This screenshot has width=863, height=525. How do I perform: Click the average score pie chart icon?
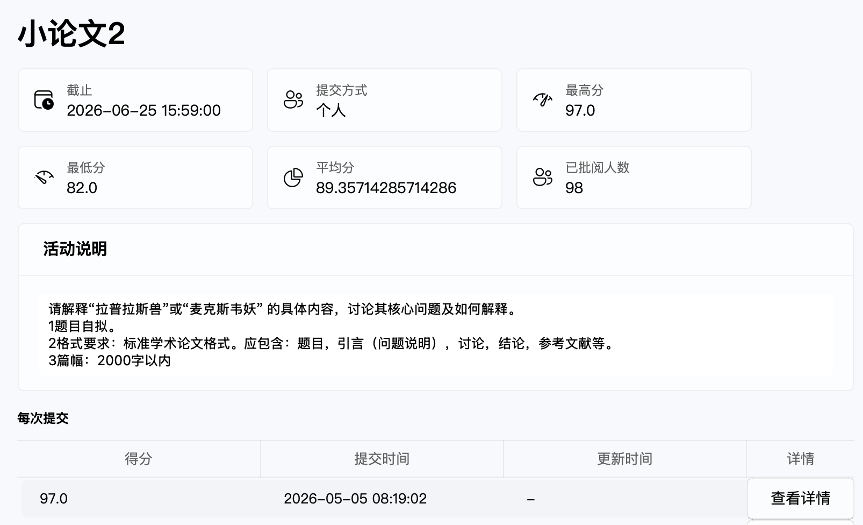click(x=293, y=178)
